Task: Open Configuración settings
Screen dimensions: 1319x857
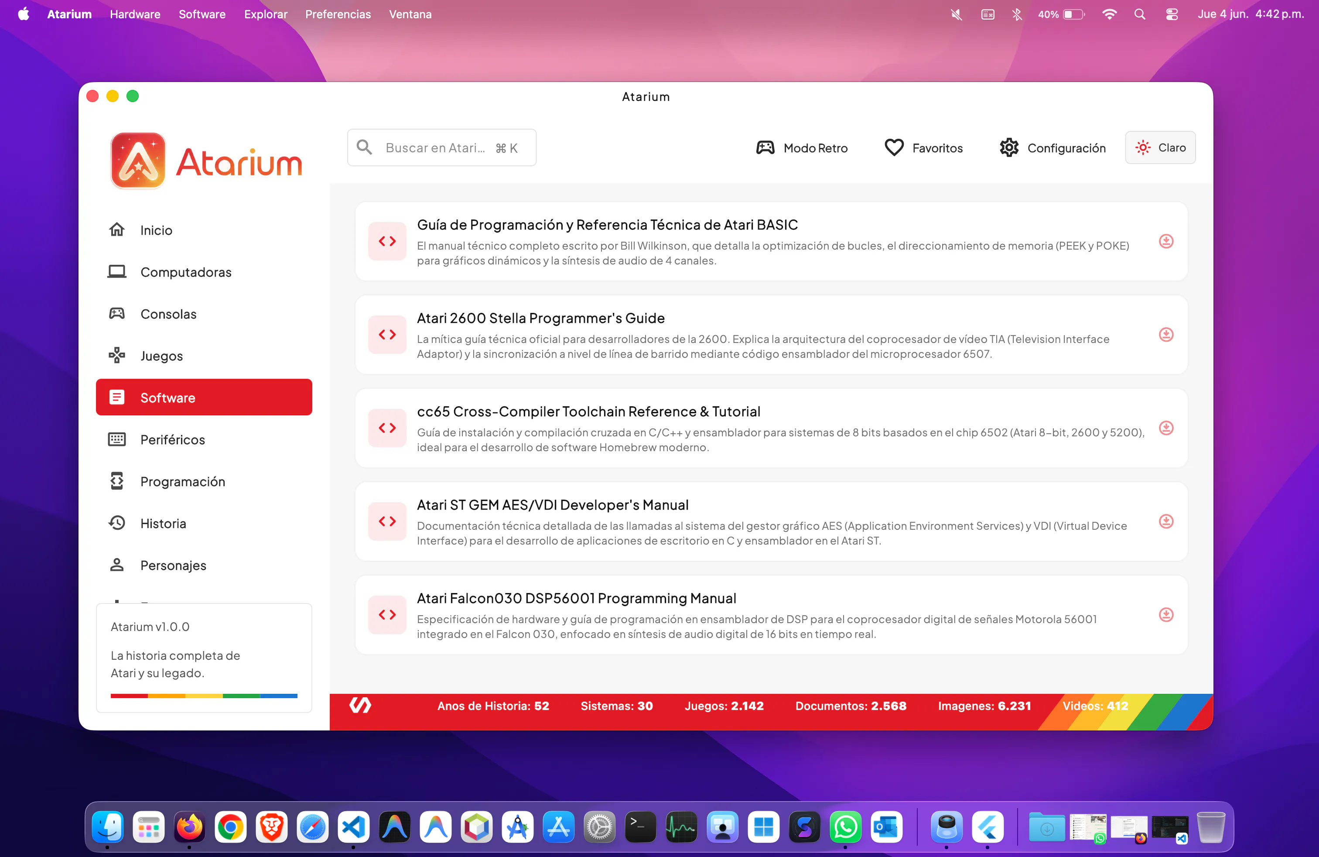Action: point(1052,148)
